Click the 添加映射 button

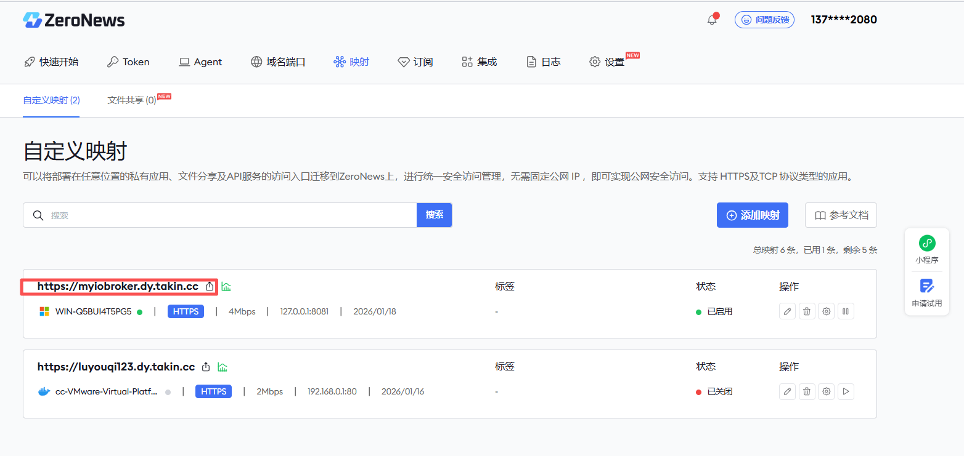[x=753, y=215]
